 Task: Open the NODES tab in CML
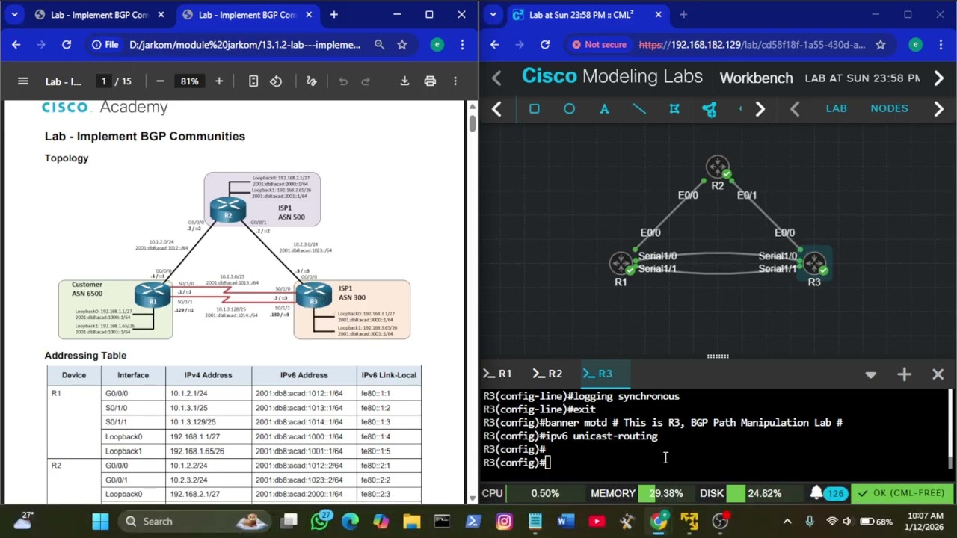[889, 108]
